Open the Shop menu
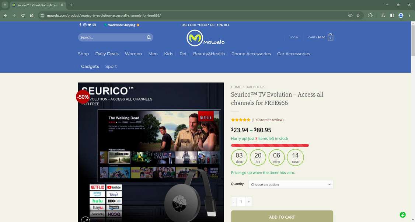This screenshot has height=222, width=415. (x=83, y=54)
